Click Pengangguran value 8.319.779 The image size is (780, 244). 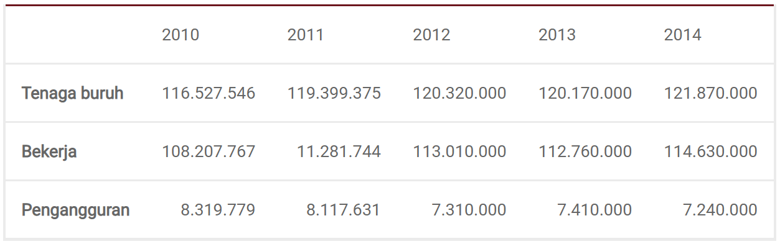(218, 210)
